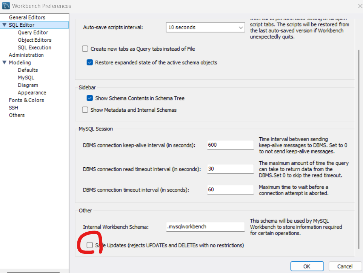Image resolution: width=363 pixels, height=273 pixels.
Task: Select Fonts & Colors in the tree
Action: tap(26, 100)
